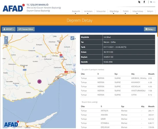
Task: Open AFAD Twitter page icon
Action: [139, 2]
